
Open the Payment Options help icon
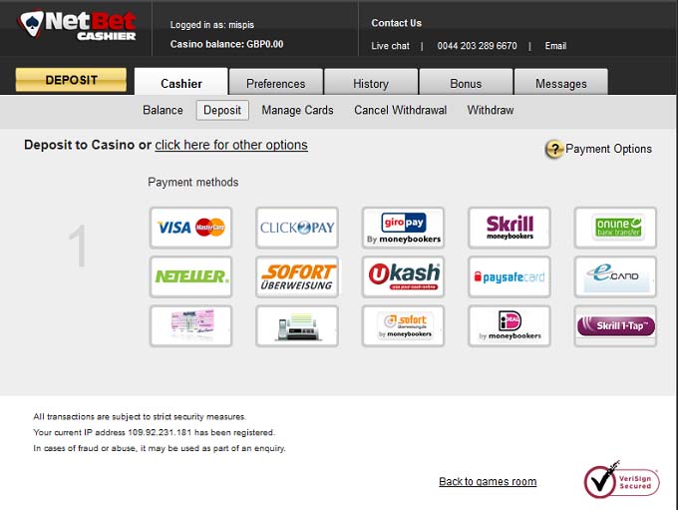coord(554,150)
